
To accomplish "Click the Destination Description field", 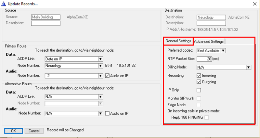I will [x=211, y=23].
